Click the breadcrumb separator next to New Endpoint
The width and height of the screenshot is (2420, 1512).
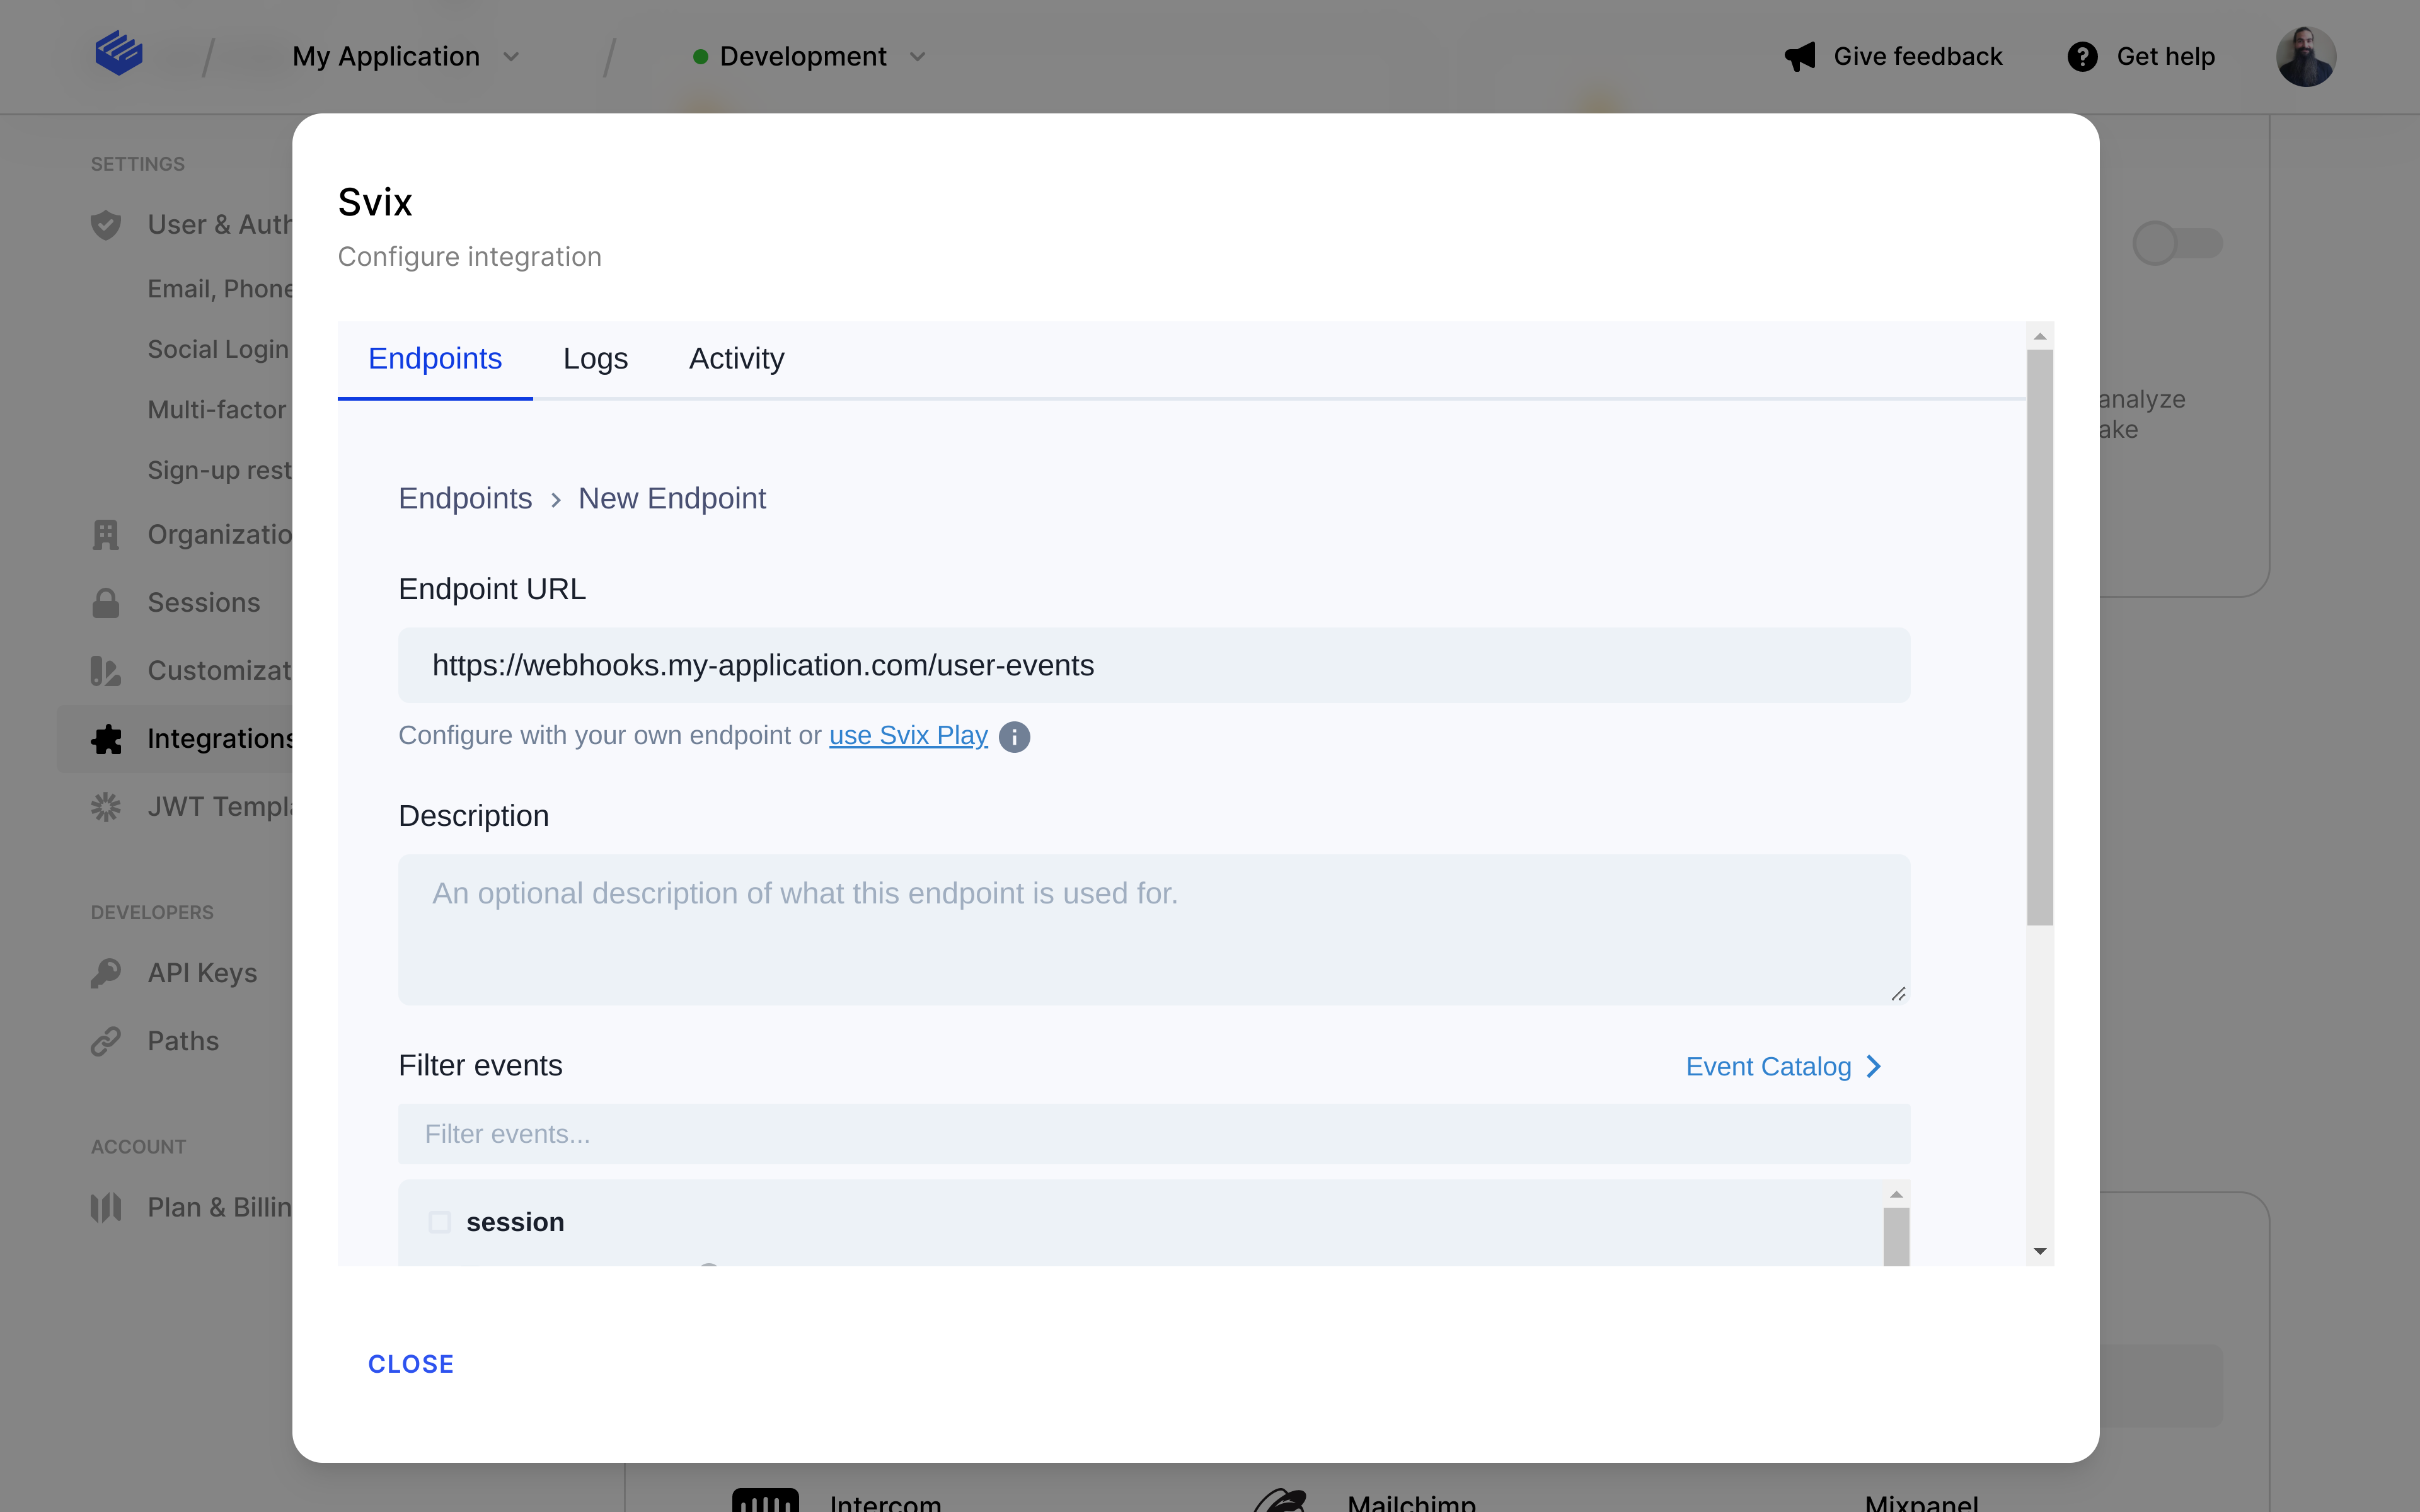pos(556,500)
